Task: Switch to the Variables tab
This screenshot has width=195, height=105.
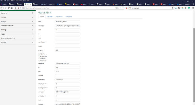Action: (x=50, y=17)
